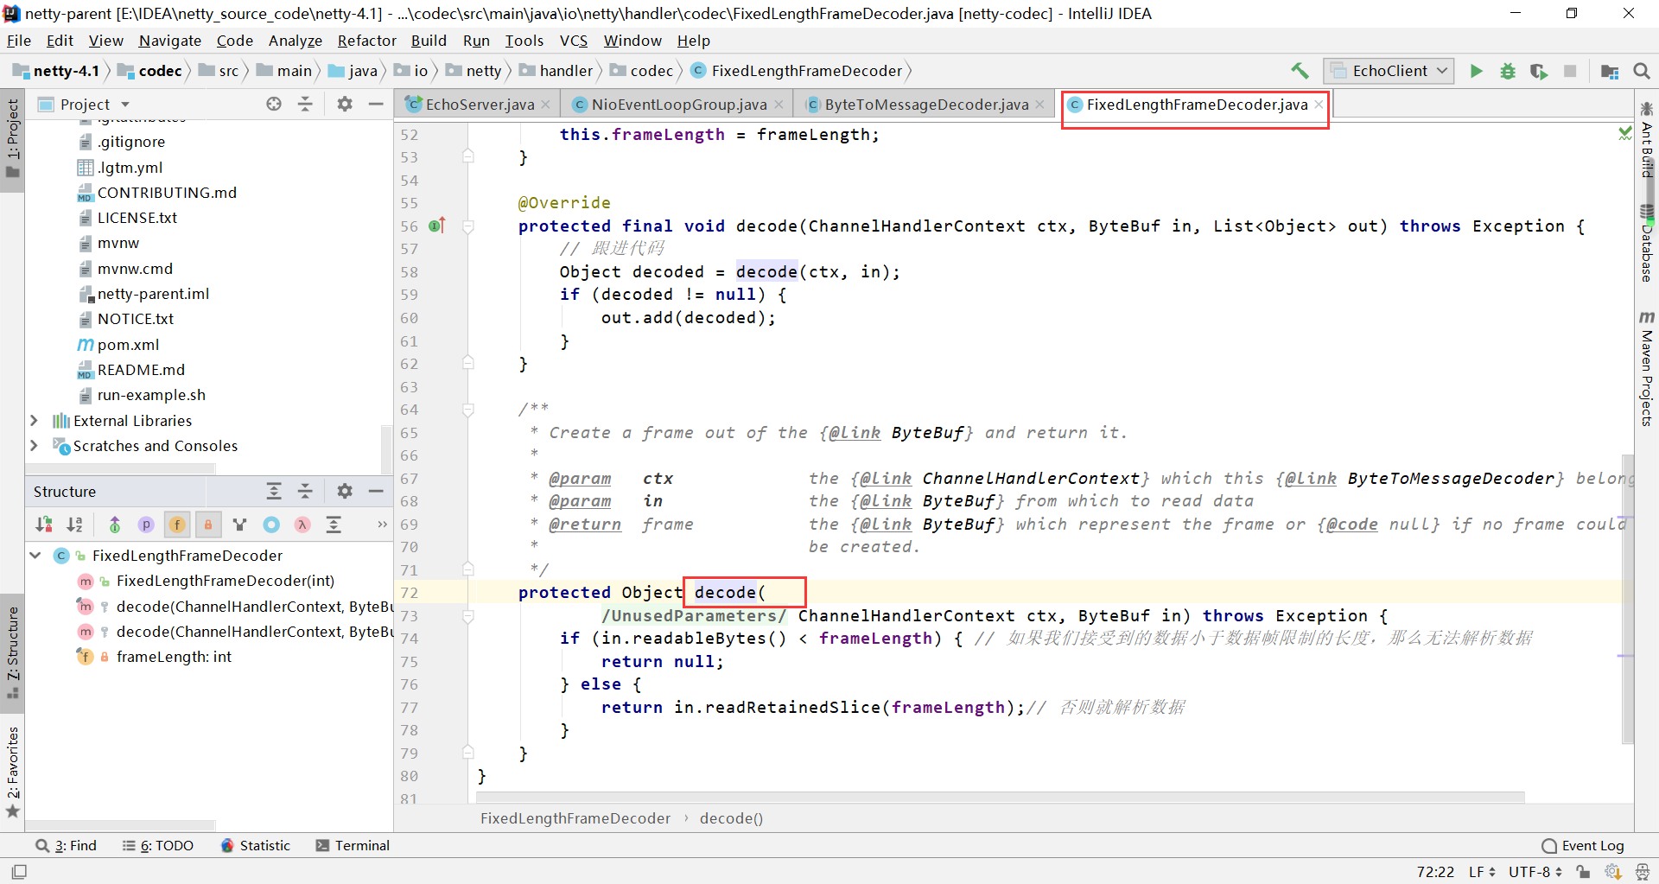Open the Analyze menu
1659x884 pixels.
click(295, 41)
